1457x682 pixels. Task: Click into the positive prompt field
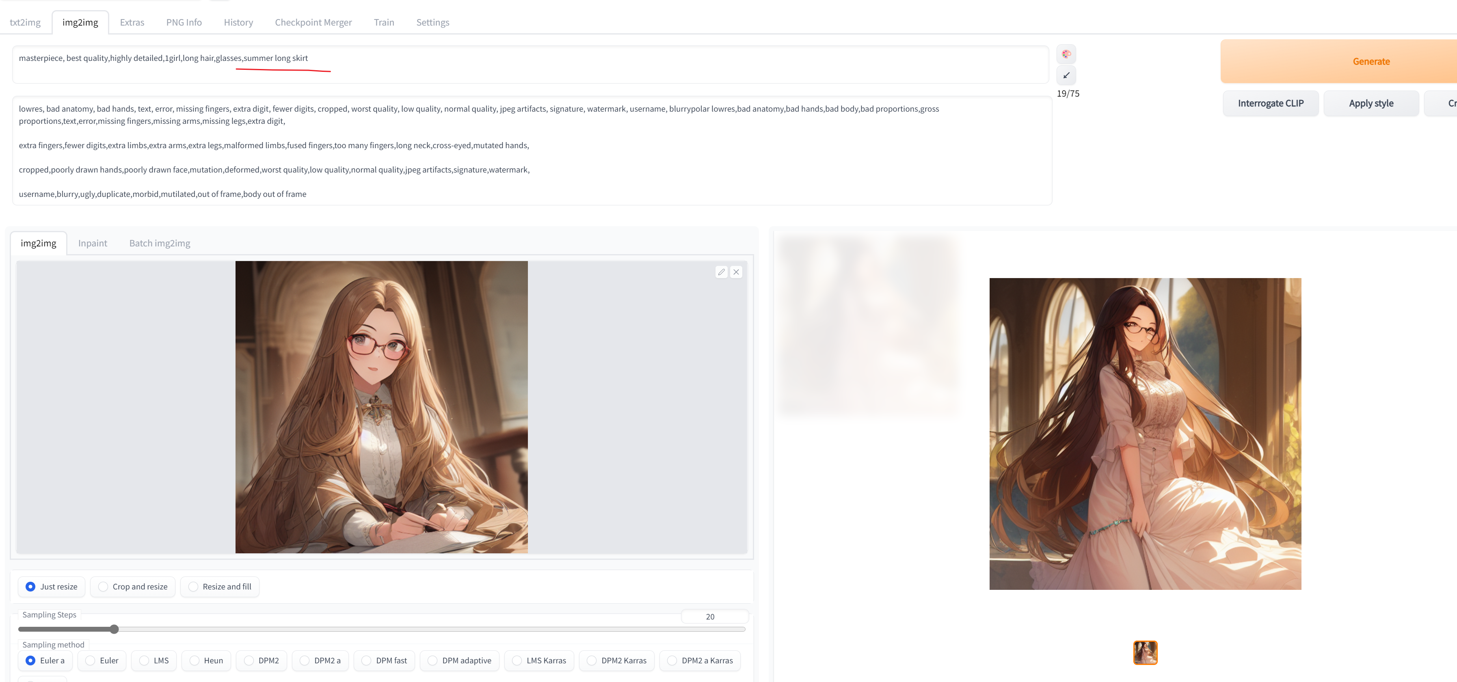click(530, 65)
